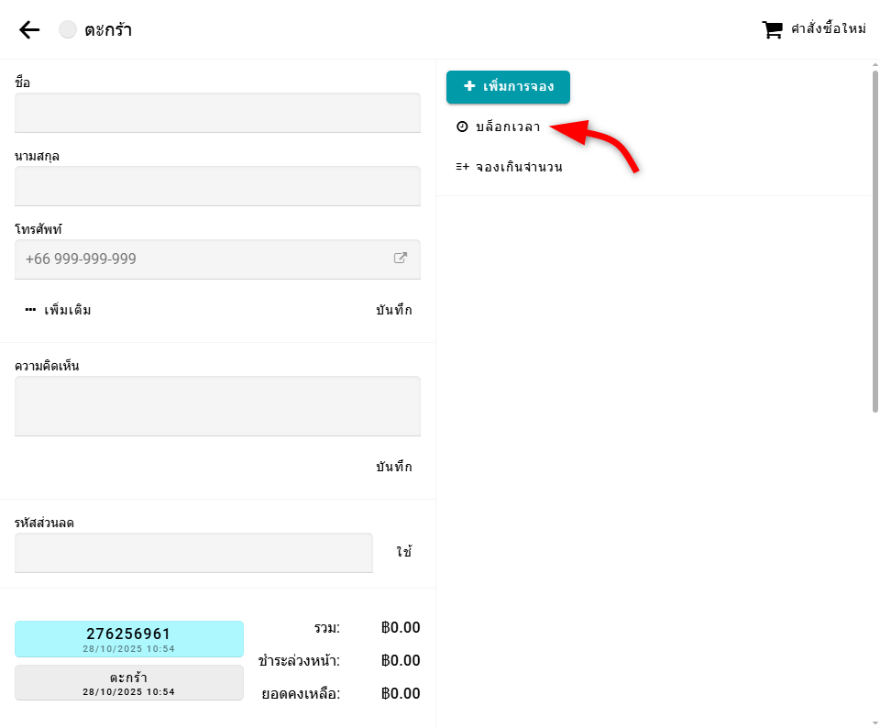Image resolution: width=880 pixels, height=728 pixels.
Task: Focus the นามสกุล last name field
Action: (x=217, y=186)
